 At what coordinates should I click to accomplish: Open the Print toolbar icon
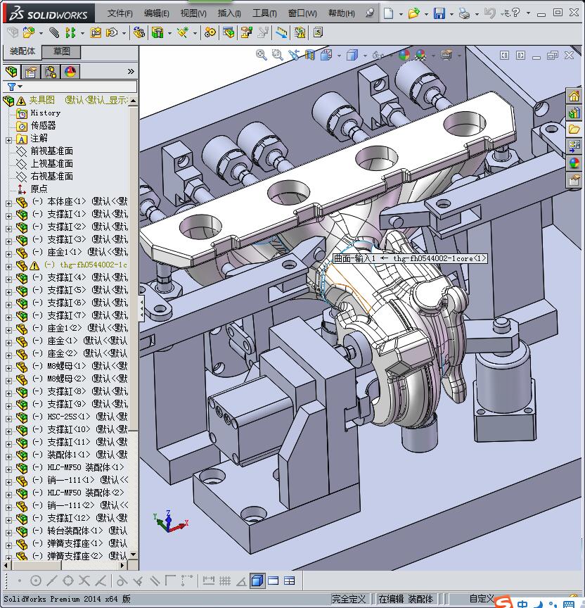point(464,13)
